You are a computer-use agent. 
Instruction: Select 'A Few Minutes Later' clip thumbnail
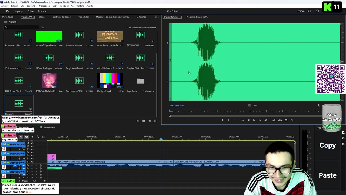[110, 37]
